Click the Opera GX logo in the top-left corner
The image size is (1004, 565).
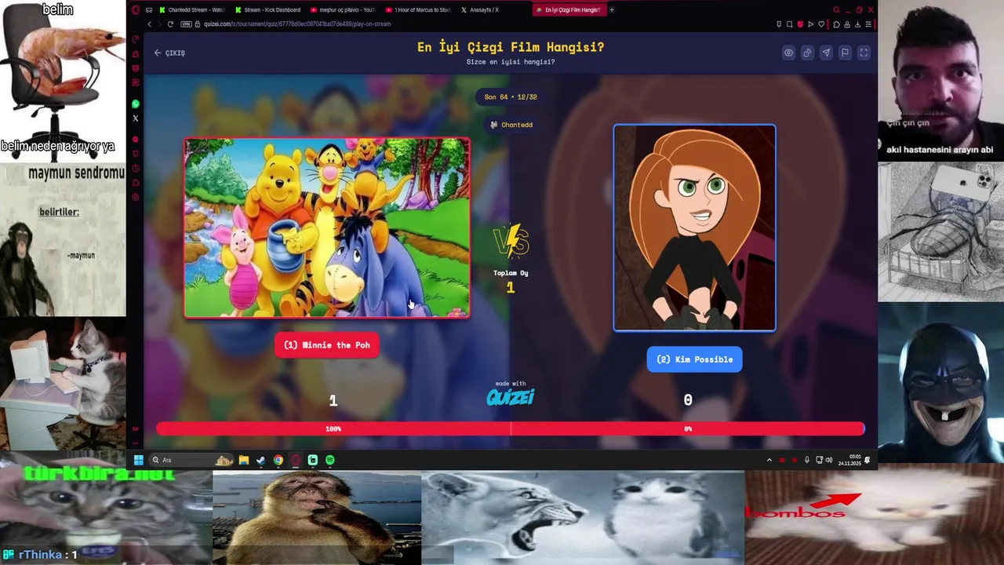pos(136,10)
